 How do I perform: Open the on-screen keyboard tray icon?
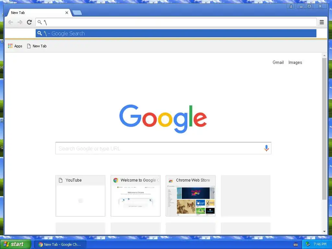[x=296, y=244]
